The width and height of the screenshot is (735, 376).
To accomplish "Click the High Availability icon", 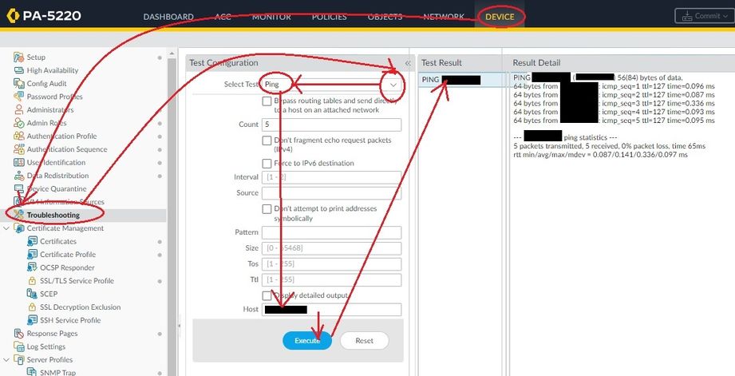I will click(18, 70).
